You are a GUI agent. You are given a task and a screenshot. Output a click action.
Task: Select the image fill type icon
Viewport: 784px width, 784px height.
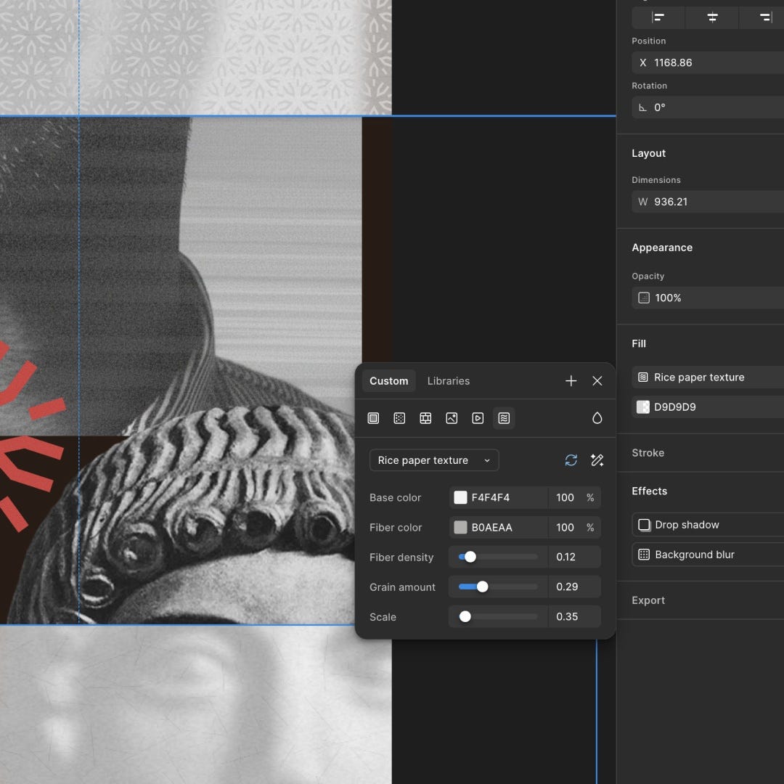(452, 418)
